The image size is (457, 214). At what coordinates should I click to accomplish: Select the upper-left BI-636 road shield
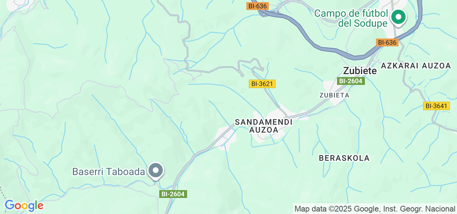pos(257,6)
